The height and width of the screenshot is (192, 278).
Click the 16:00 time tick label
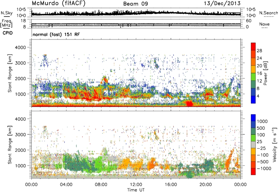[x=171, y=185]
